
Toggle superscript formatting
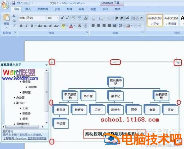click(51, 26)
